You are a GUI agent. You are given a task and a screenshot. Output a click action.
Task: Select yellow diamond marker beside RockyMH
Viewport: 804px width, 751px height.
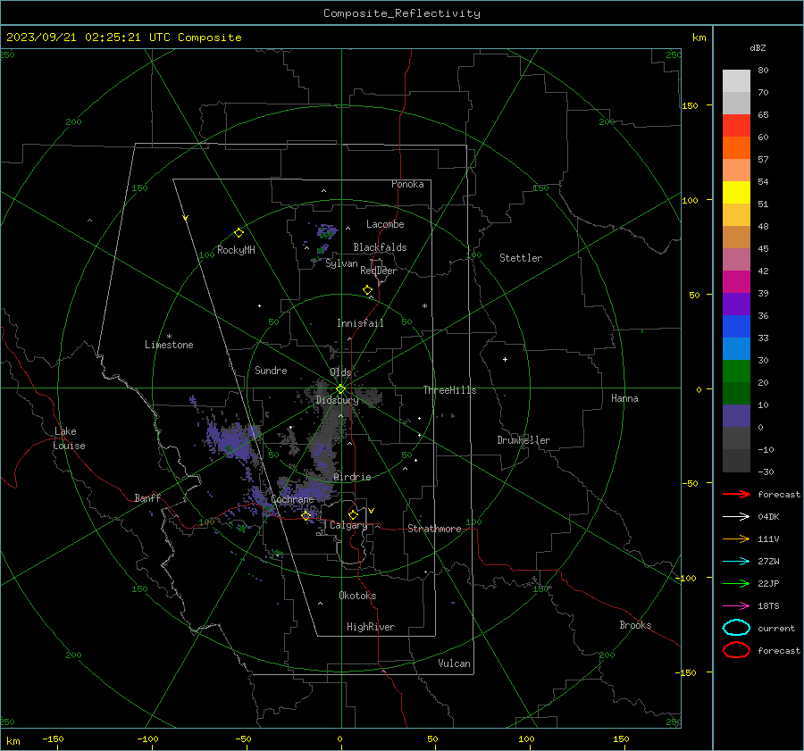click(239, 233)
